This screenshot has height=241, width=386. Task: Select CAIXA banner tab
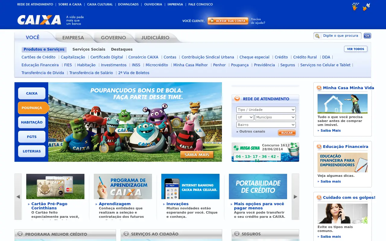pyautogui.click(x=32, y=93)
